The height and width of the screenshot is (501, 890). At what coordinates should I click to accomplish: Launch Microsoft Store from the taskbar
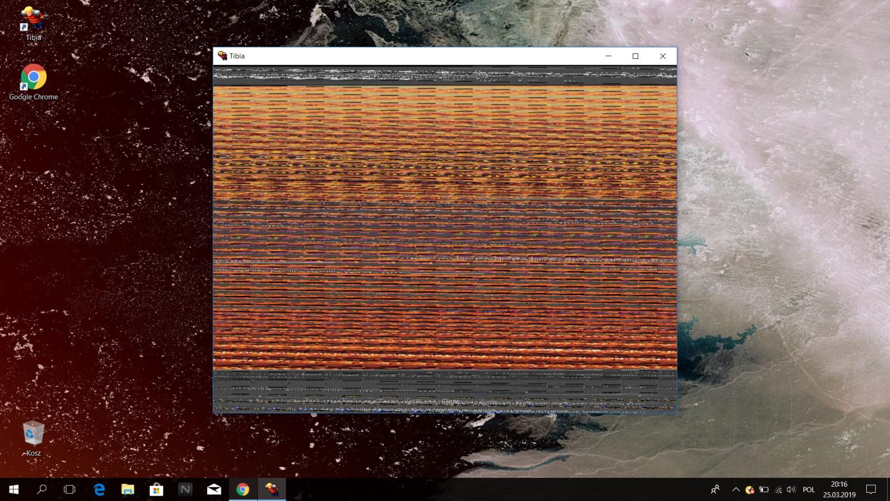[x=156, y=490]
